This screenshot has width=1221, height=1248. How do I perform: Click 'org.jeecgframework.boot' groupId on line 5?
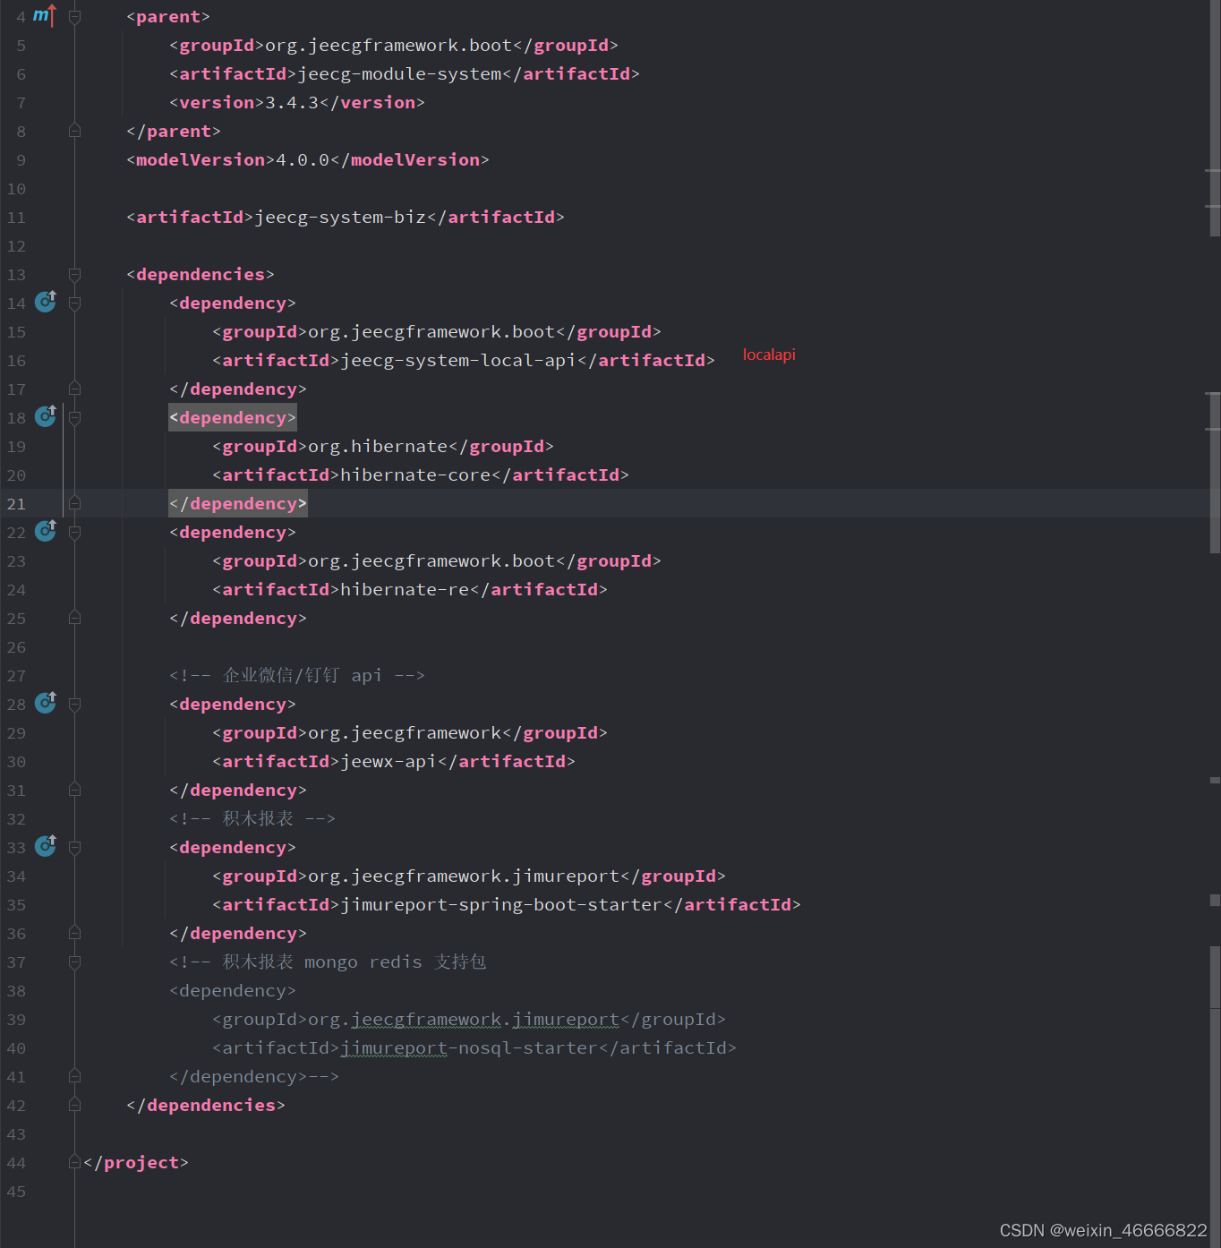coord(388,46)
